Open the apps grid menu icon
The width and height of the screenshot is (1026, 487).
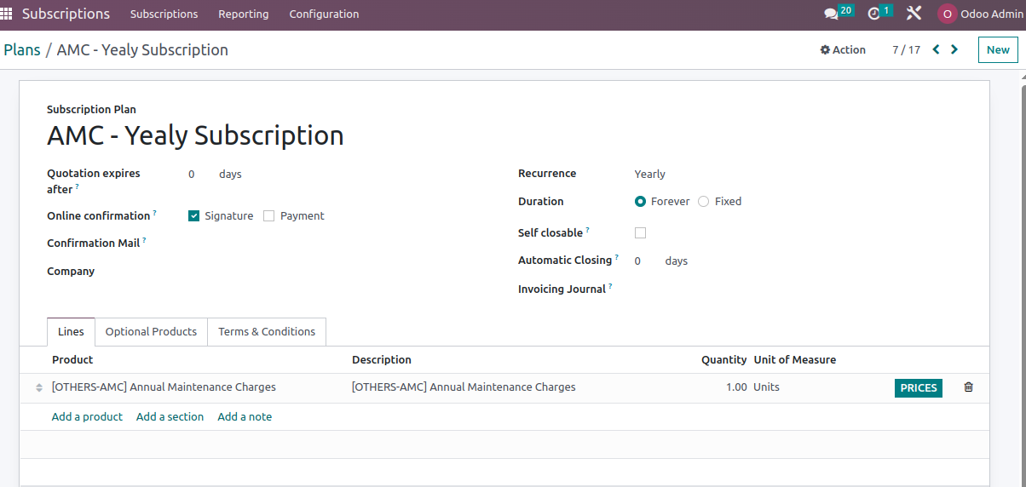(7, 14)
